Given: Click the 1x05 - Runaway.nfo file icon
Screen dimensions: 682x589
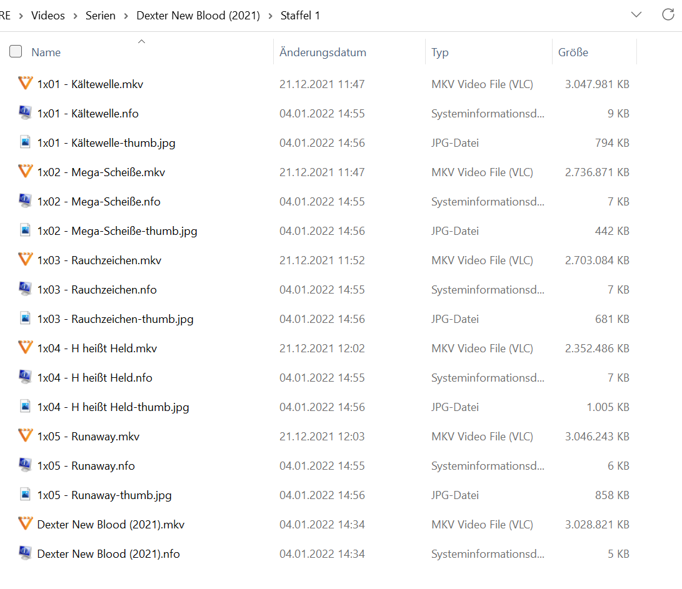Looking at the screenshot, I should [x=25, y=465].
